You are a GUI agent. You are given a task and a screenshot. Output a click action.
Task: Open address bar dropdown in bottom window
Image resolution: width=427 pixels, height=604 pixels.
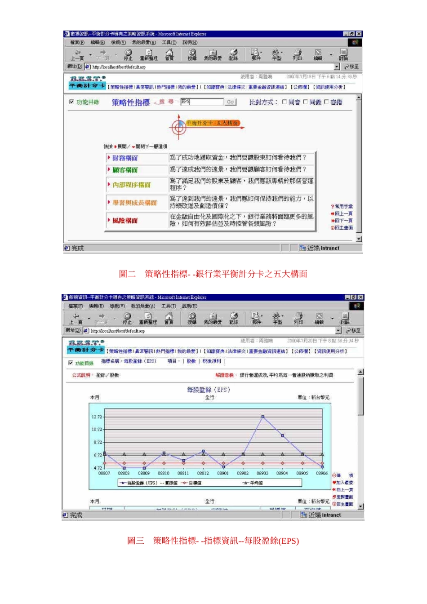tap(338, 331)
